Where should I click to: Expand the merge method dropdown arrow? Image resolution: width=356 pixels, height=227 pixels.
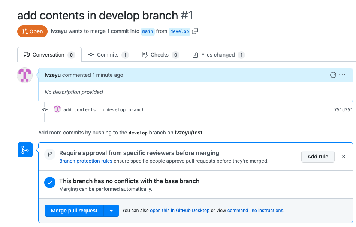tap(111, 211)
